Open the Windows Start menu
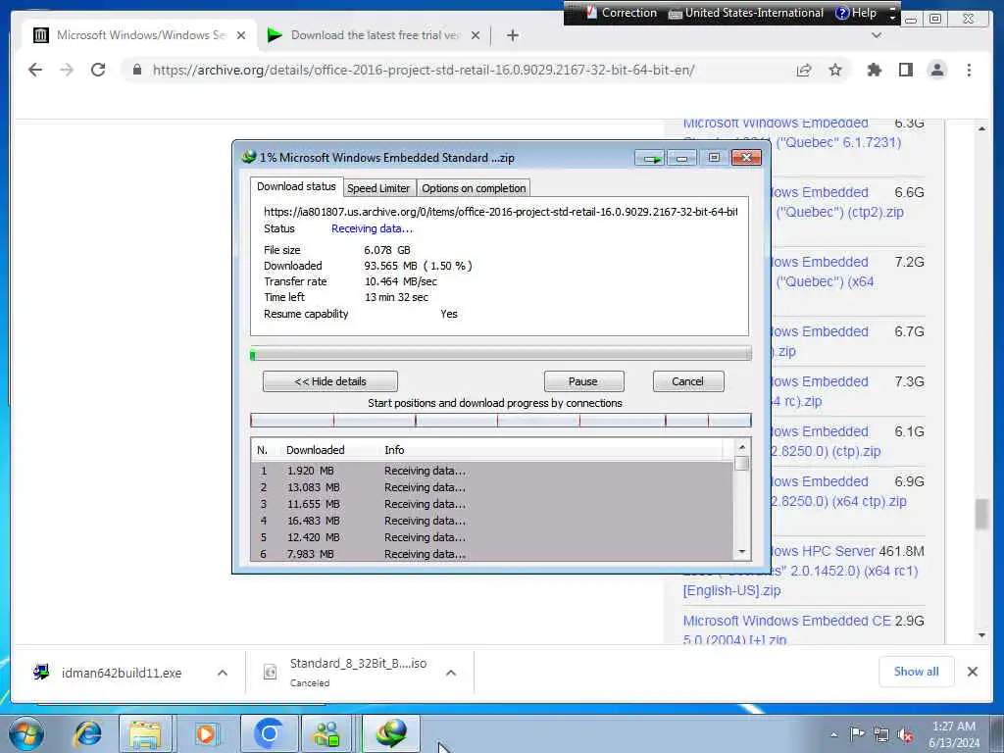 (26, 733)
